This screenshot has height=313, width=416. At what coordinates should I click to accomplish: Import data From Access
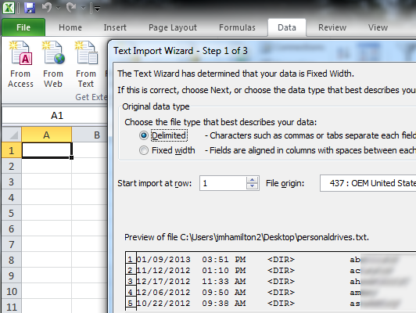20,64
